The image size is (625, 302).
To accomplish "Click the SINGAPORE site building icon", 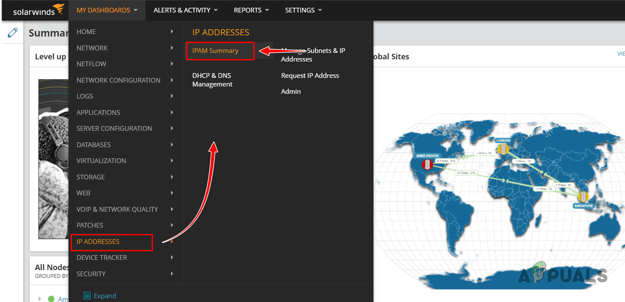I will pos(583,196).
